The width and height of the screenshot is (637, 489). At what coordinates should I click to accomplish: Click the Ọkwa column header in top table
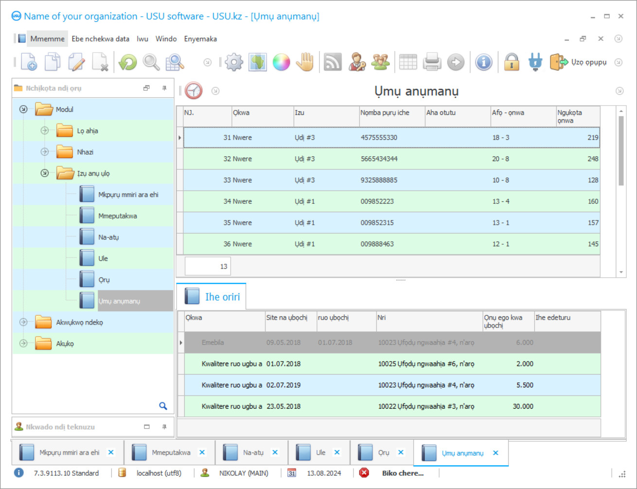262,113
